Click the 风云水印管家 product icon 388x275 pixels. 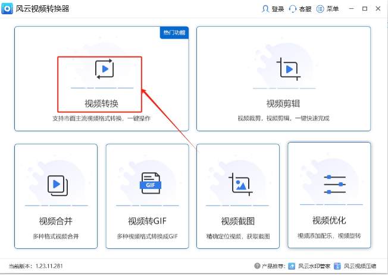coord(292,266)
